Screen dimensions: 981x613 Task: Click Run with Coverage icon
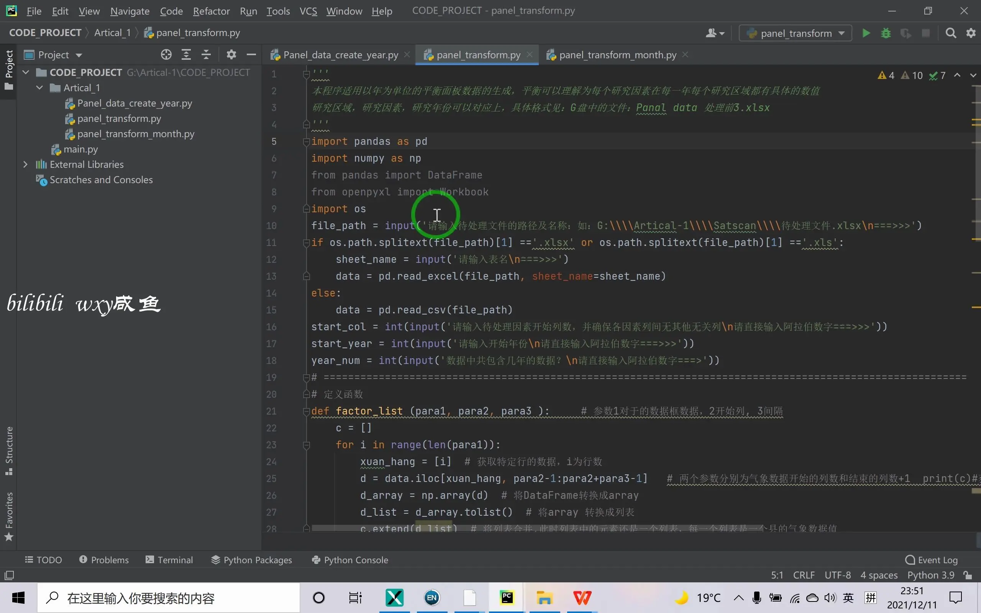point(906,33)
